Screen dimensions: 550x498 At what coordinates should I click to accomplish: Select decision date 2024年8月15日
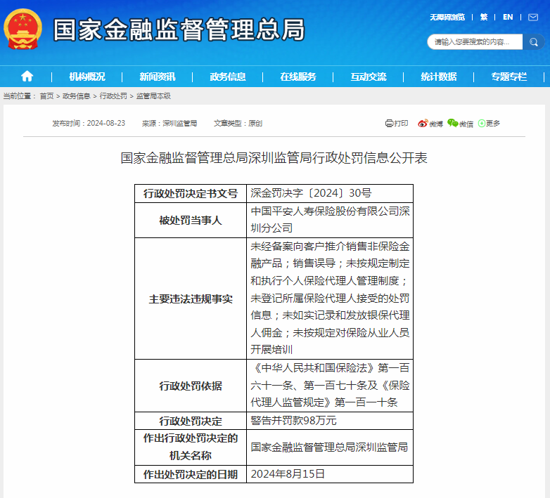tap(288, 474)
